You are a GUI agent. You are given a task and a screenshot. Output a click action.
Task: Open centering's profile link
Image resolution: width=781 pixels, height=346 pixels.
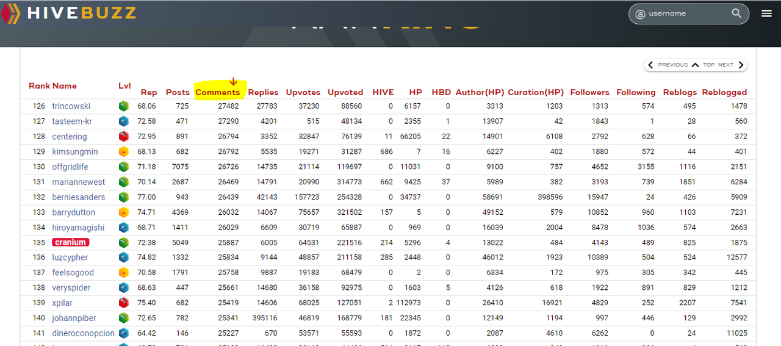point(70,137)
